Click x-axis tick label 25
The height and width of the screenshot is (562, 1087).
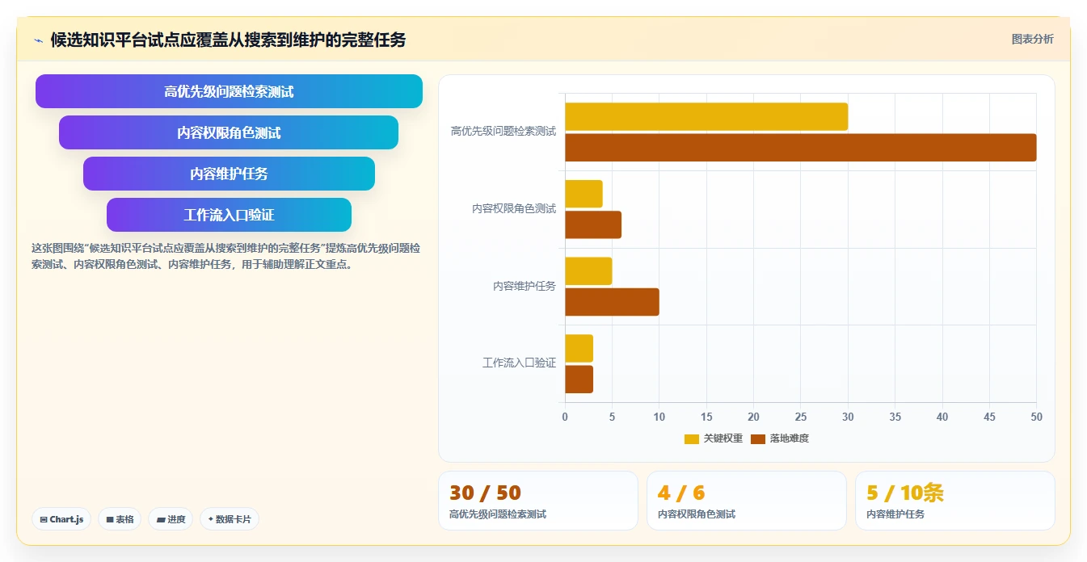(801, 417)
